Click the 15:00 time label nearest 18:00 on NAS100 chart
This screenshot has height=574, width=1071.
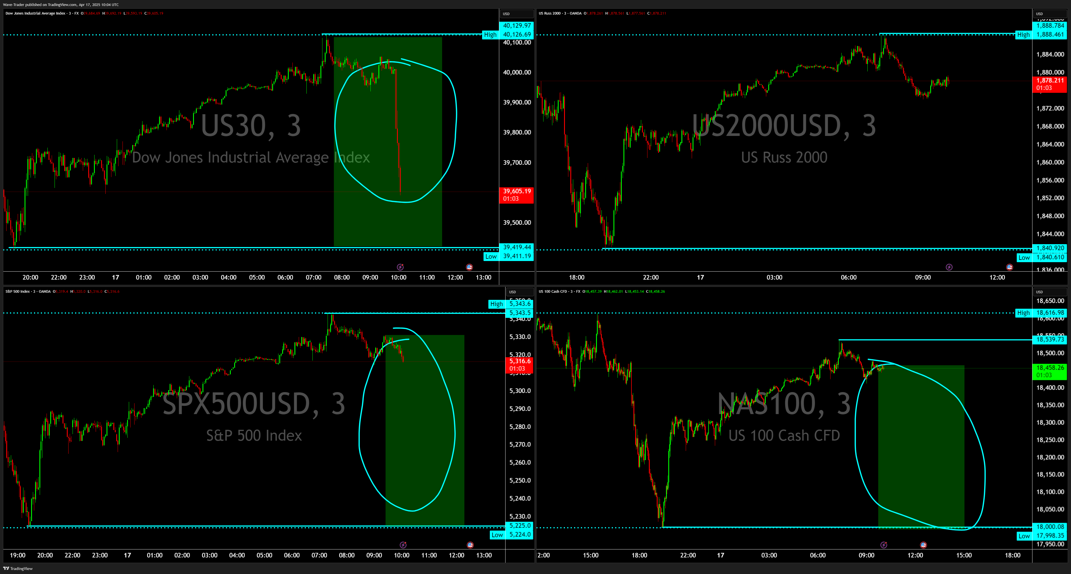tap(964, 555)
